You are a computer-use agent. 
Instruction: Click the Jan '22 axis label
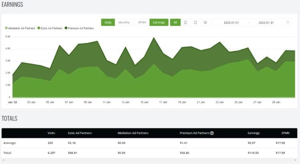pos(12,102)
